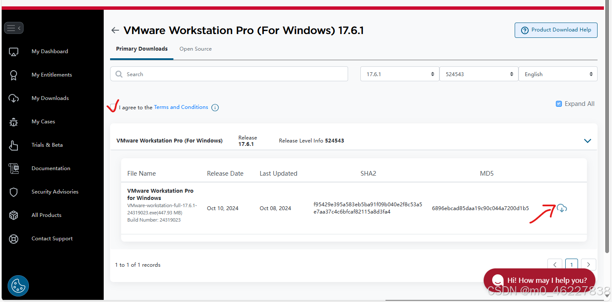This screenshot has width=612, height=302.
Task: Switch to the Primary Downloads tab
Action: click(x=142, y=49)
